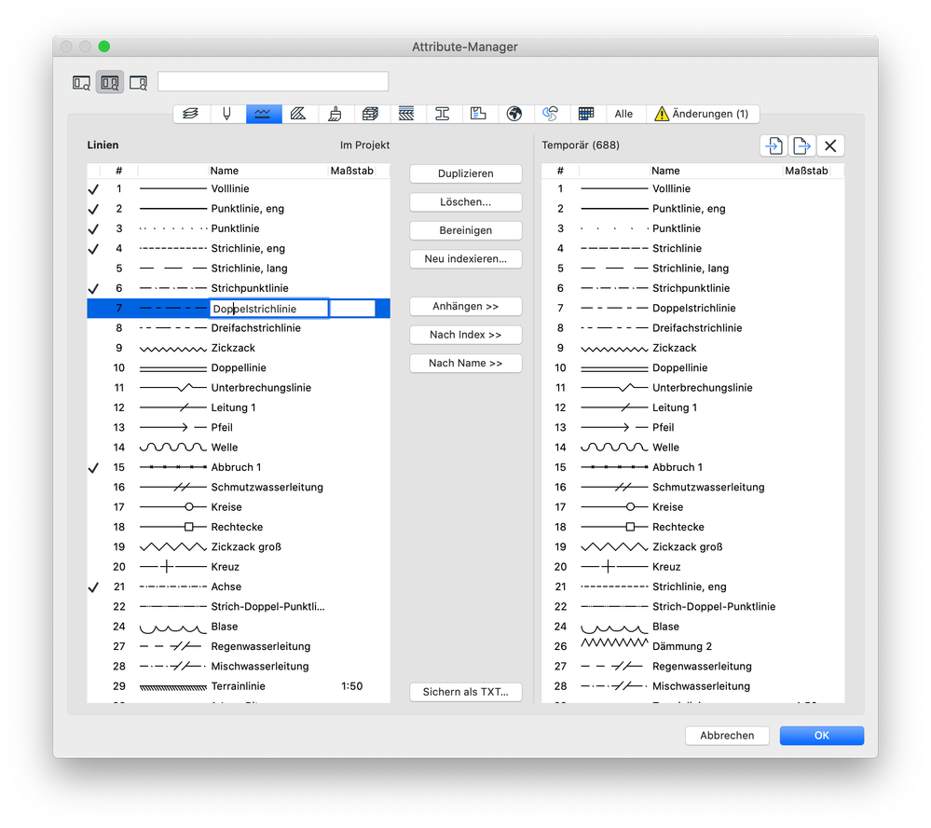Image resolution: width=931 pixels, height=828 pixels.
Task: Click the Nach Index >> button
Action: [466, 335]
